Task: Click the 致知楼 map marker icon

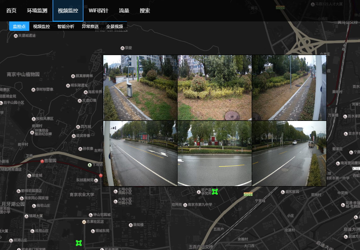Action: [130, 225]
